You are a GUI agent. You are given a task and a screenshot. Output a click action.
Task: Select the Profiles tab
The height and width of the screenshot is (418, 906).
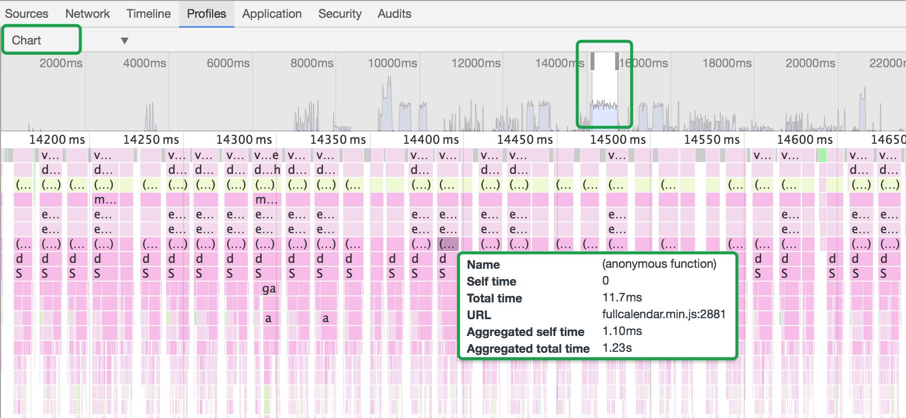[x=206, y=14]
